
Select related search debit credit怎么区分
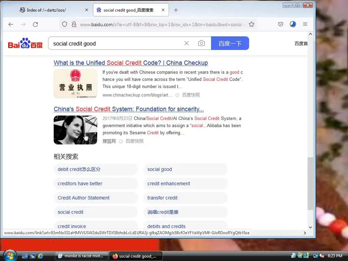(x=95, y=169)
